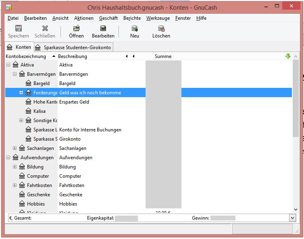Click the Beschreibung column header
Screen dimensions: 304x239
[x=94, y=56]
